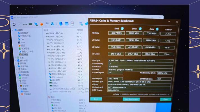This screenshot has width=200, height=112.
Task: Expand the 网络设备 tree node
Action: pyautogui.click(x=17, y=75)
